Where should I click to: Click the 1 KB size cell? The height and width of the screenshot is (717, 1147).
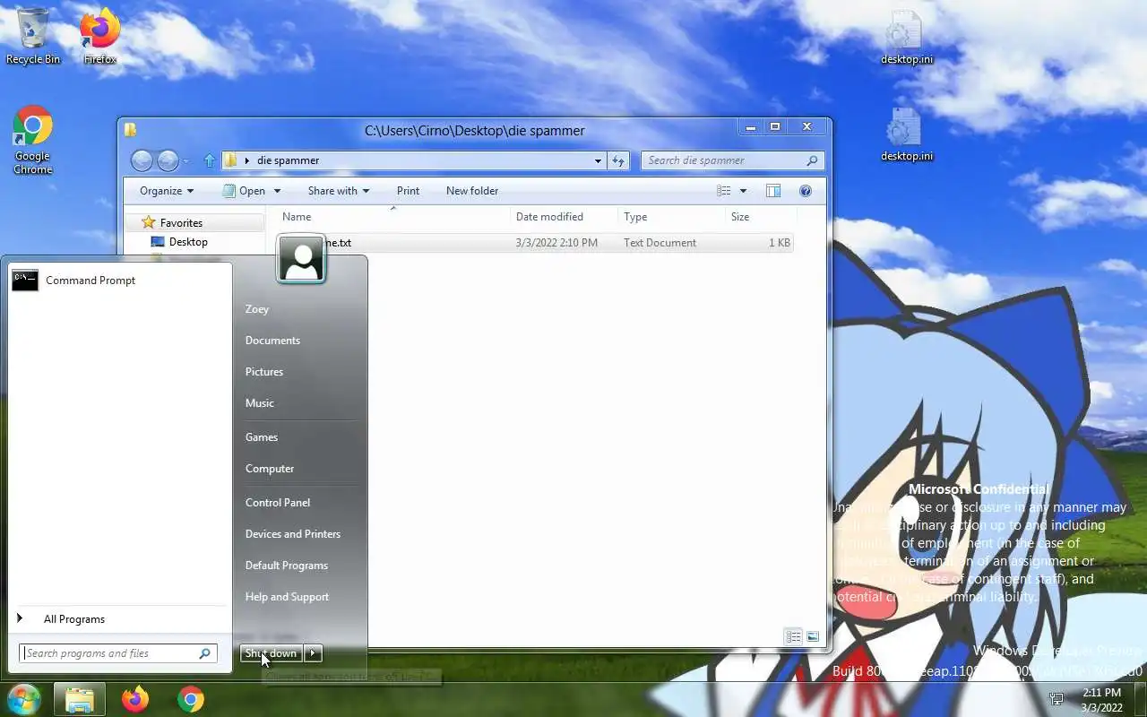(780, 243)
